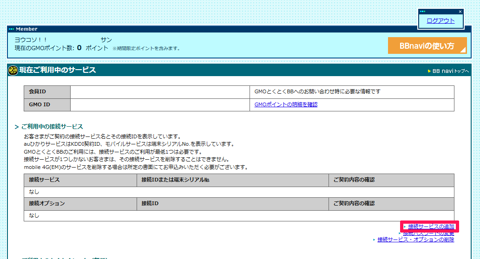The image size is (480, 259).
Task: Click the ご利用中の接続サービス heading
Action: coord(52,127)
